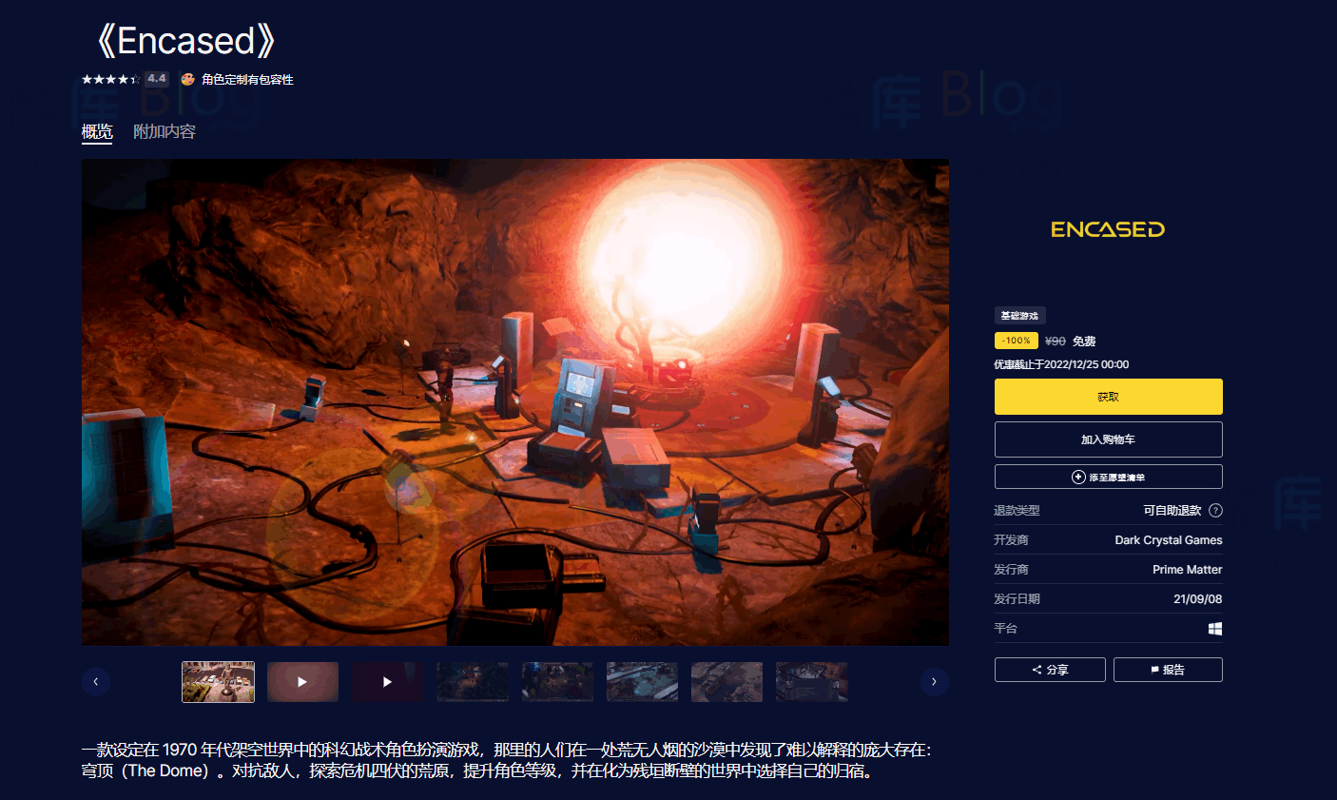Viewport: 1337px width, 800px height.
Task: Play the first video thumbnail
Action: [x=302, y=682]
